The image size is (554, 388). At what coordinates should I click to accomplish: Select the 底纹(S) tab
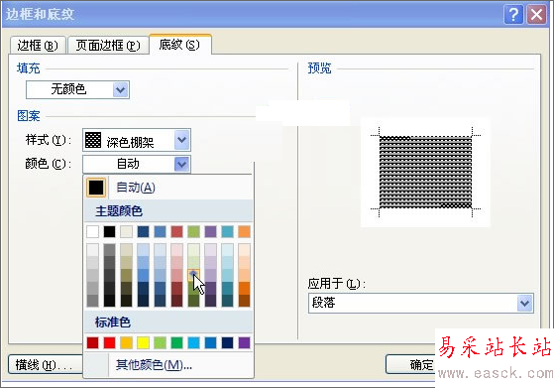tap(180, 45)
